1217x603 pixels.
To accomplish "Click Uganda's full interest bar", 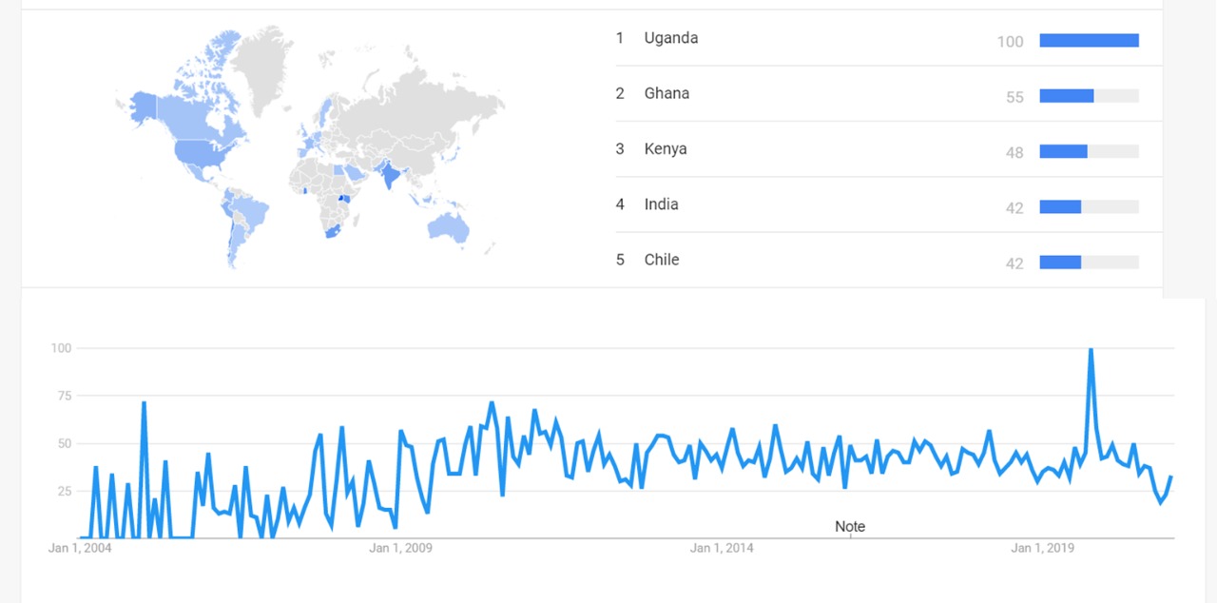I will point(1089,40).
